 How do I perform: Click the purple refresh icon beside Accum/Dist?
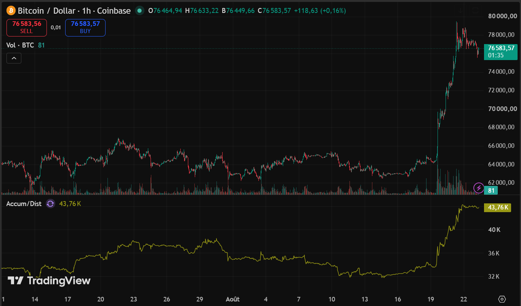(50, 204)
